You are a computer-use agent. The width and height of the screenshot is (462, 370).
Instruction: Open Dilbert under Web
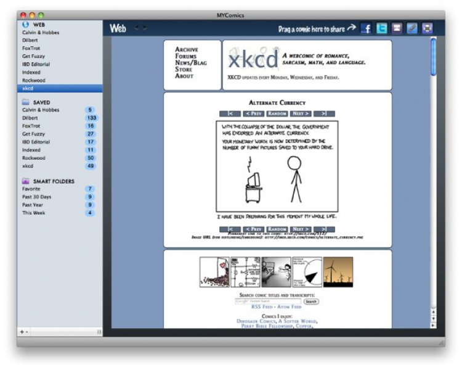coord(30,40)
